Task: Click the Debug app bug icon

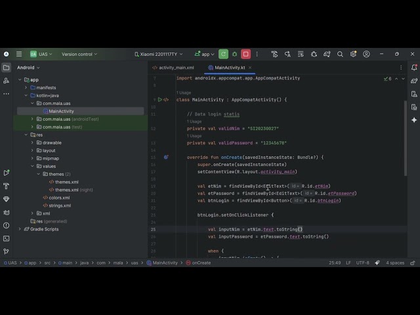Action: (235, 54)
